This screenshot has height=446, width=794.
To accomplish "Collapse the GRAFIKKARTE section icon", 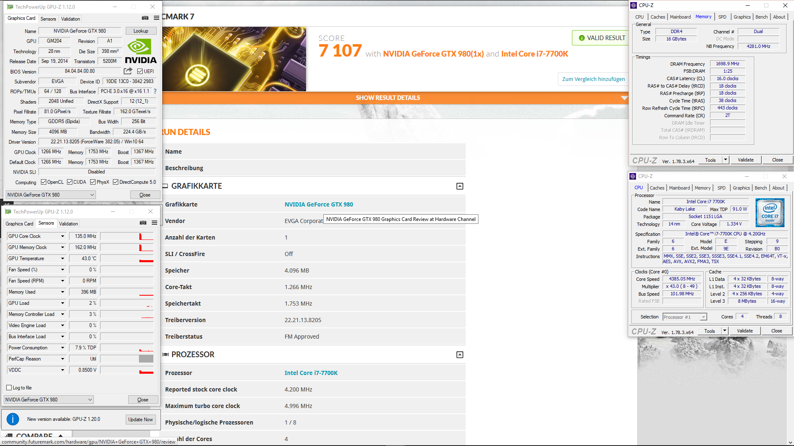I will pos(459,186).
